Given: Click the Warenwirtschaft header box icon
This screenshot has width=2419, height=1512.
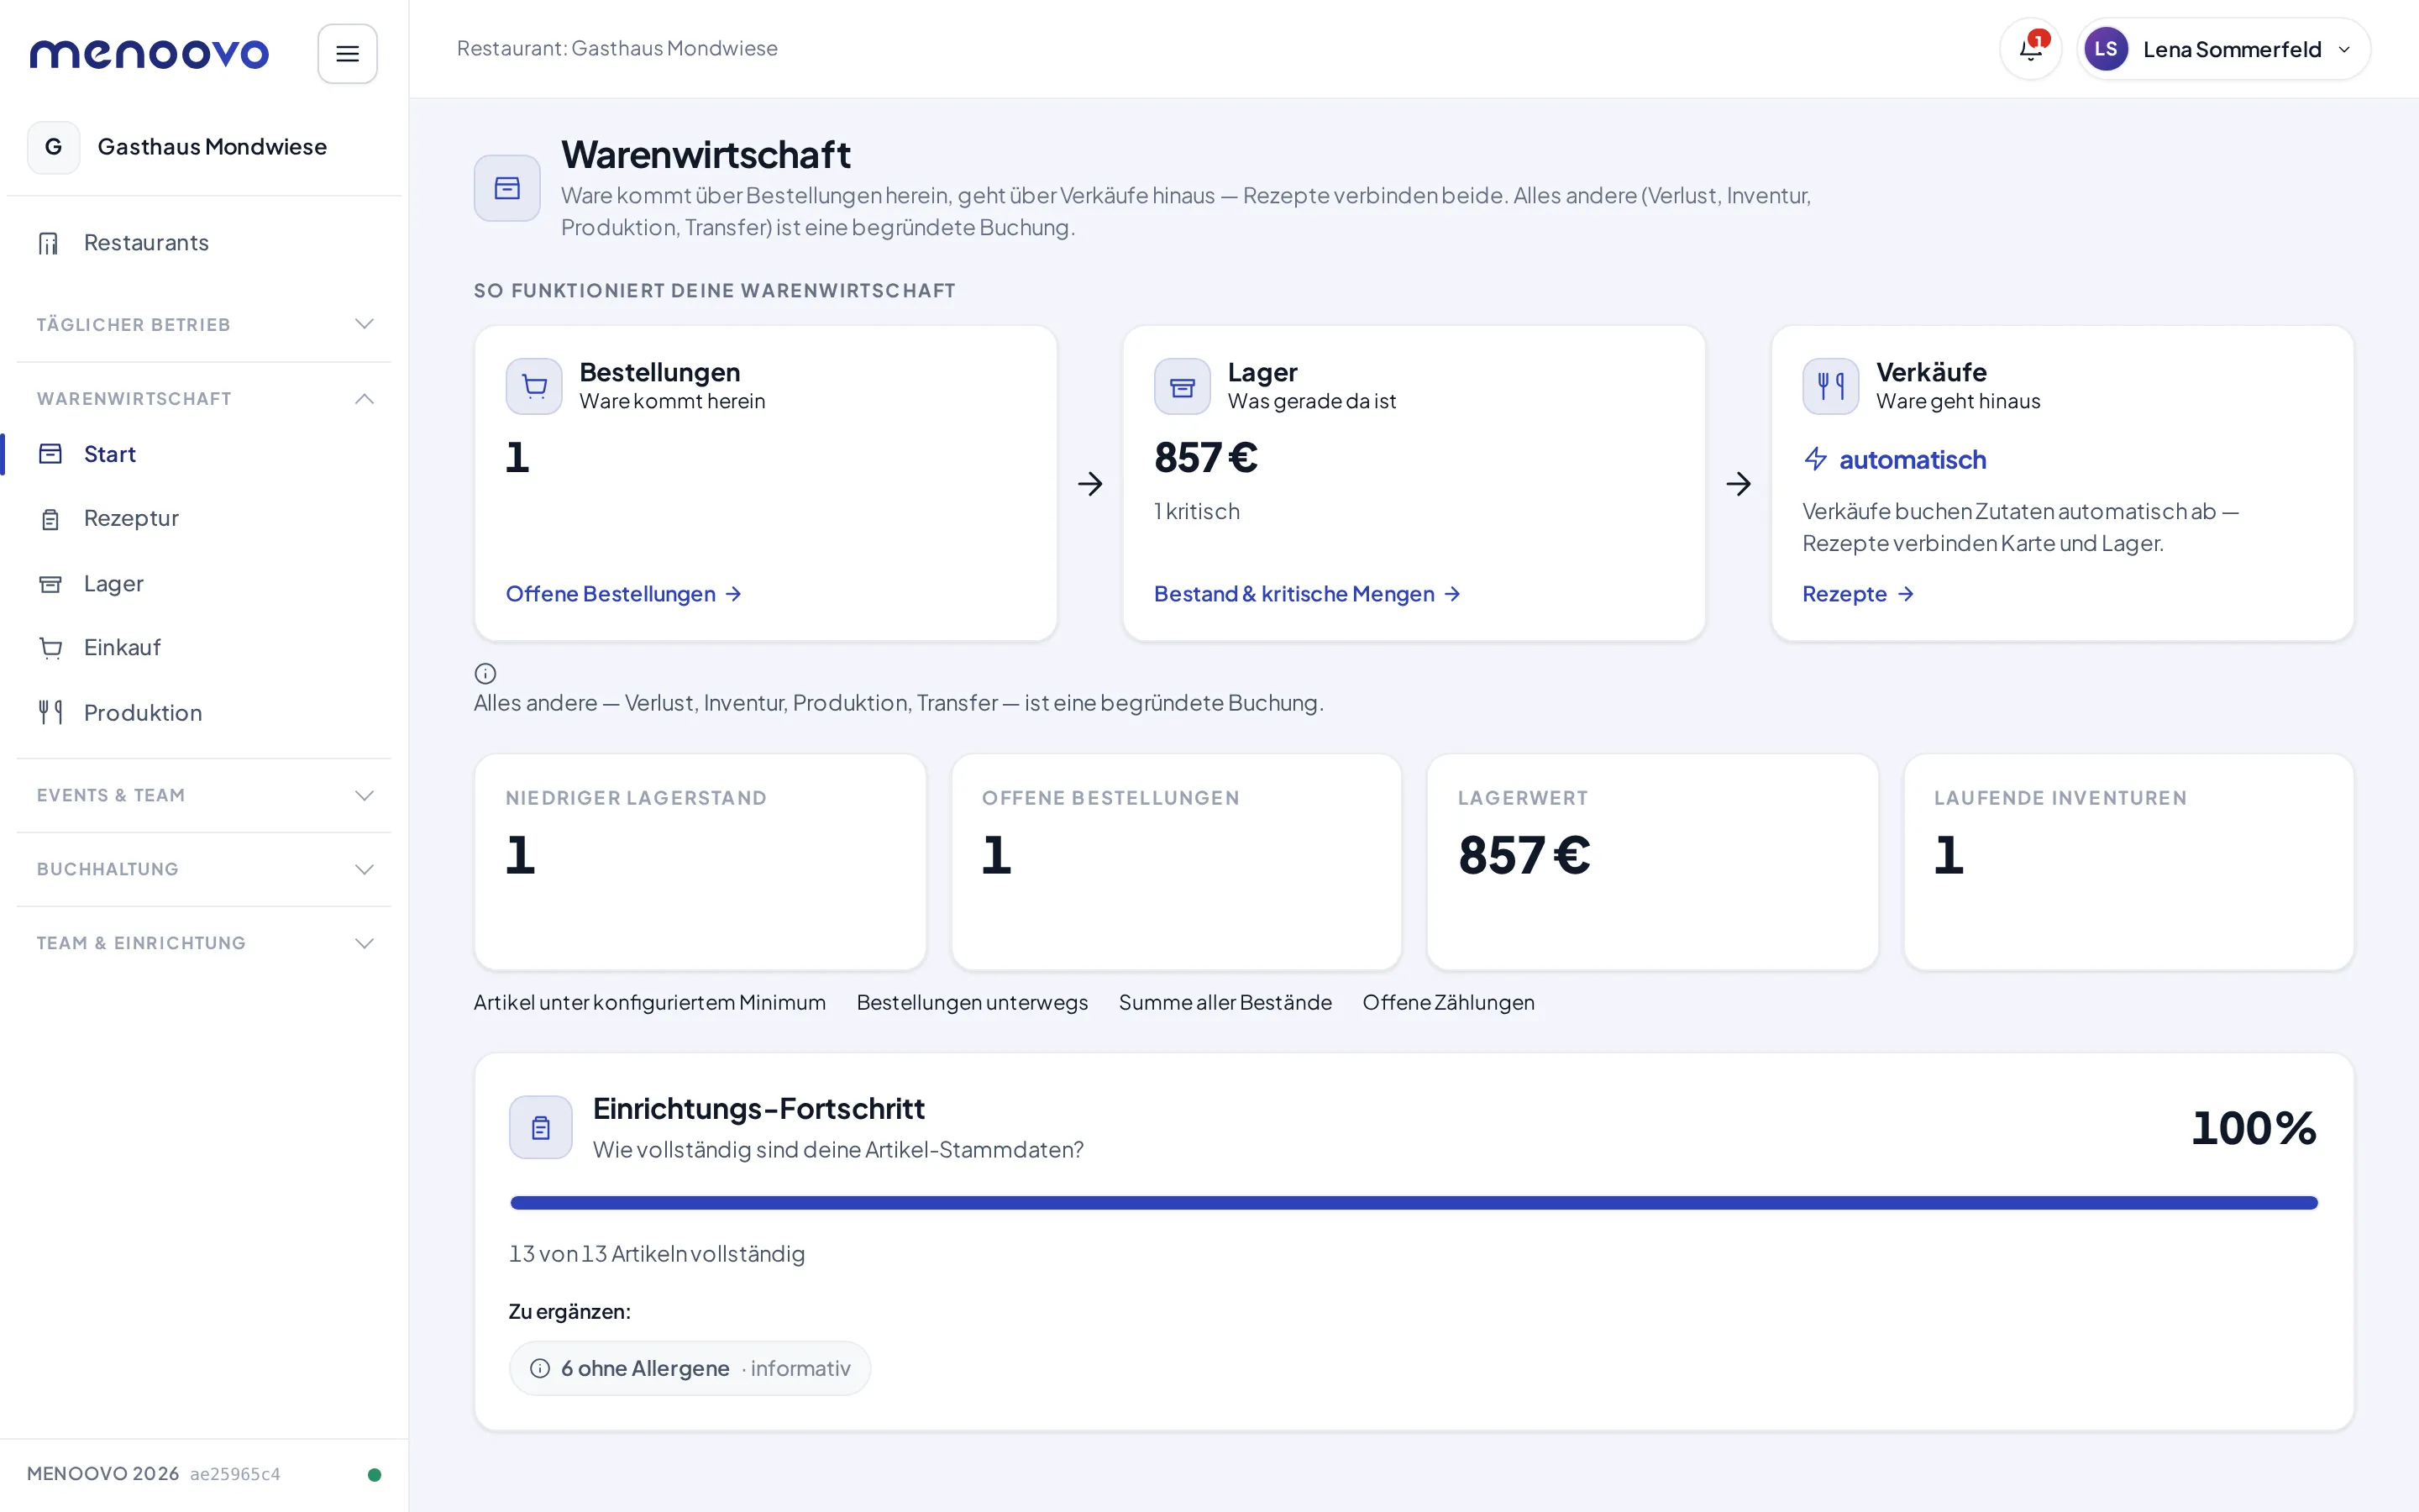Looking at the screenshot, I should 506,188.
